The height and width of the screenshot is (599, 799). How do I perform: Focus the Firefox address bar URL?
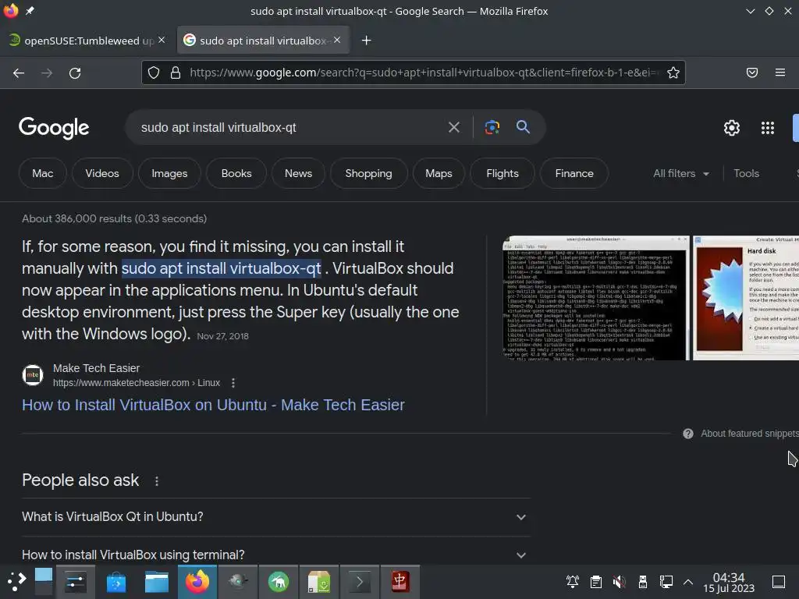(423, 73)
